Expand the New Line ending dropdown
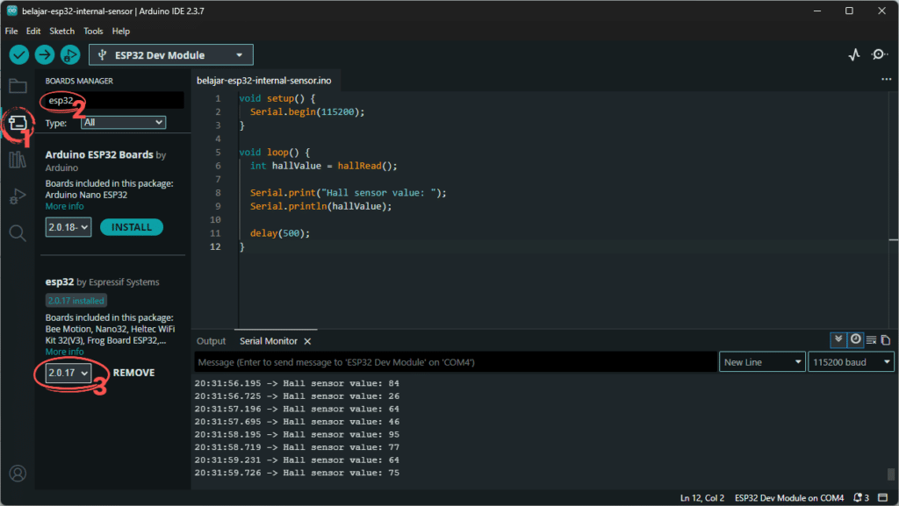This screenshot has height=506, width=899. [x=761, y=362]
